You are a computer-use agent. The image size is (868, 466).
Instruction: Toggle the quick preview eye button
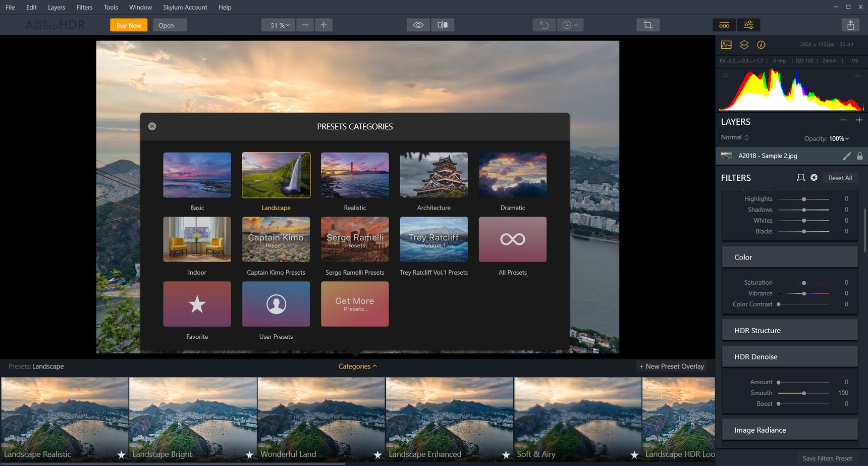(x=418, y=25)
